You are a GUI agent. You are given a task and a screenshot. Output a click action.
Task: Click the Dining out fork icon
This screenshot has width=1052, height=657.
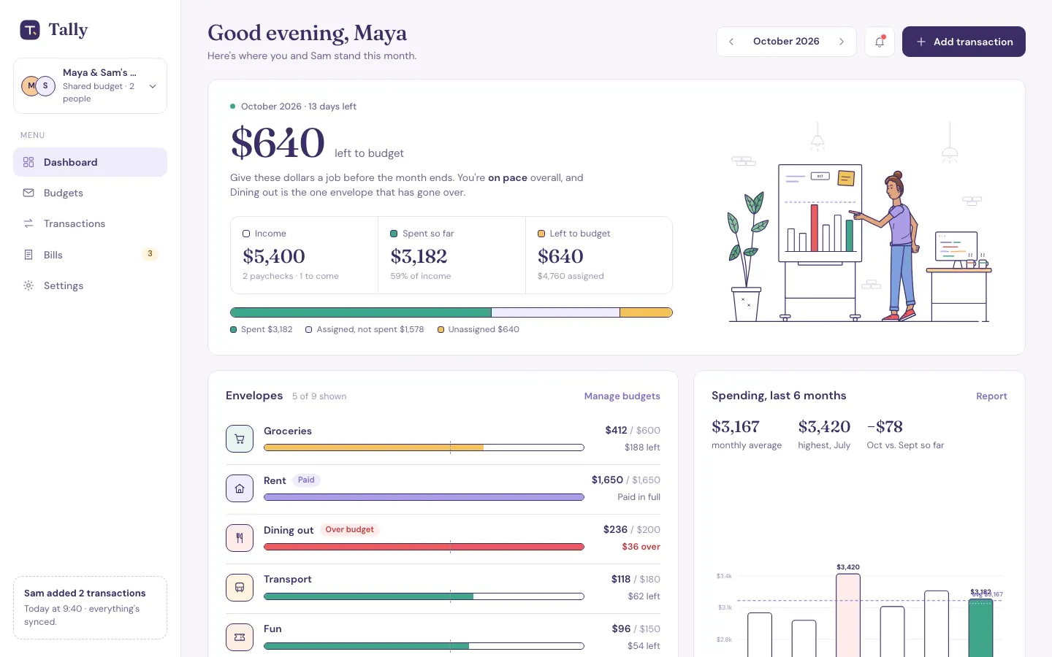coord(240,538)
